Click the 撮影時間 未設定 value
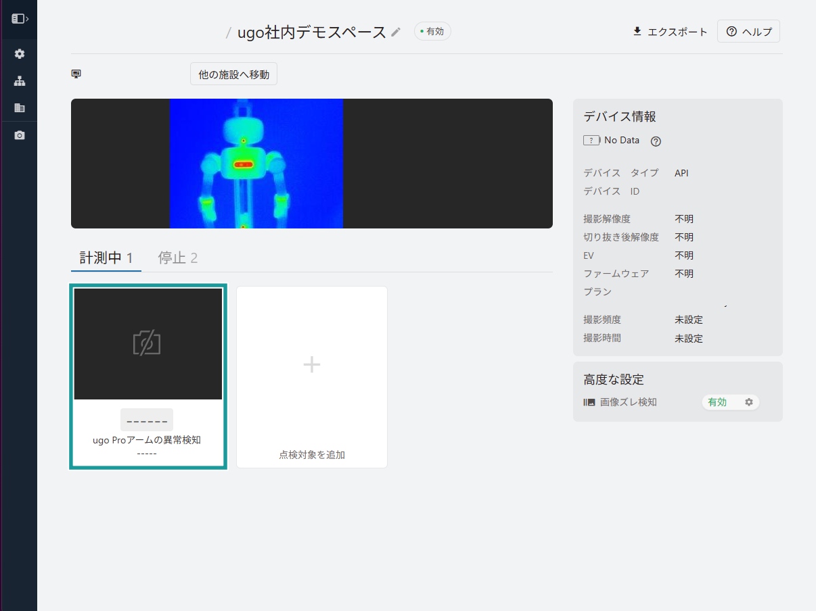The image size is (816, 611). [x=689, y=339]
